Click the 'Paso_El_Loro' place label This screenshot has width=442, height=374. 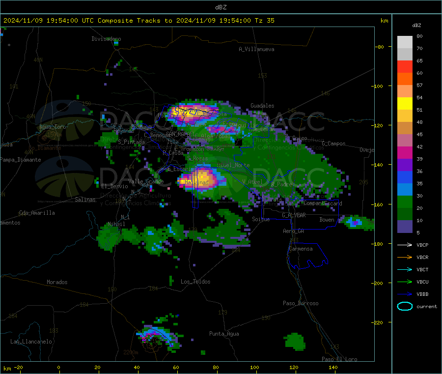coord(339,359)
